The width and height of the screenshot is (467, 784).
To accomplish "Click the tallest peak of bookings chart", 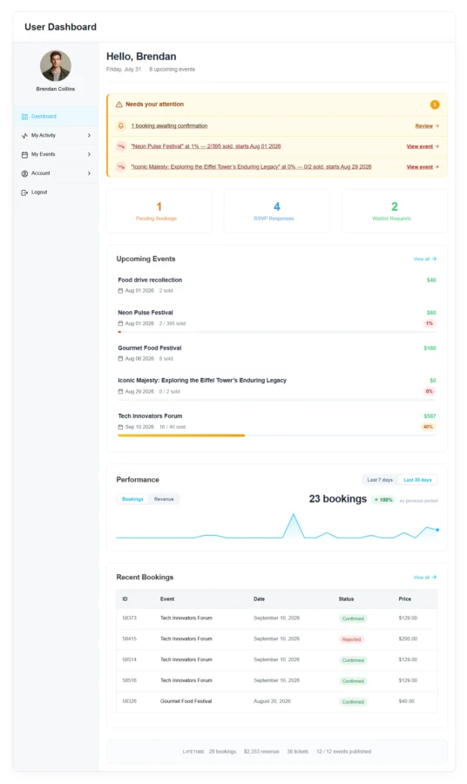I will click(294, 515).
